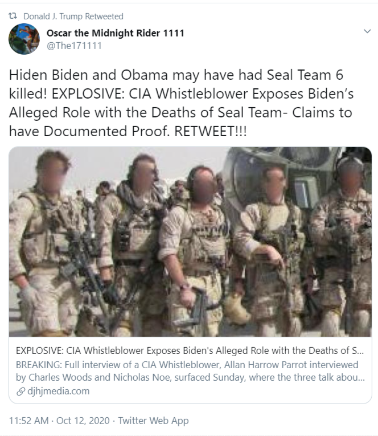Visit the djhjmedia.com domain link

click(x=58, y=391)
